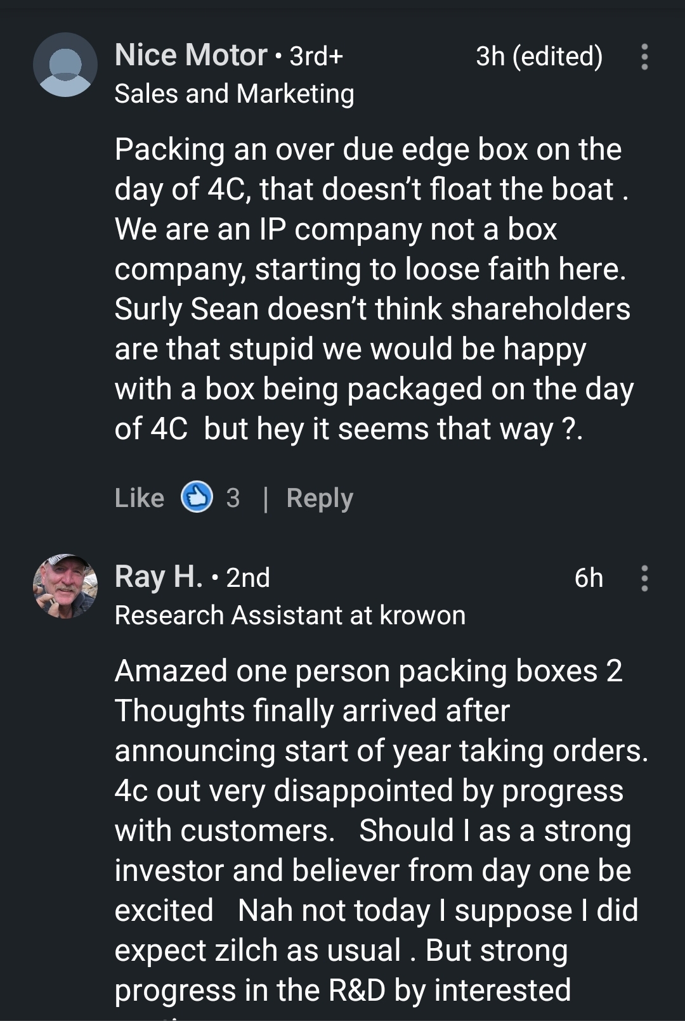The image size is (685, 1021).
Task: Tap Nice Motor's placeholder avatar
Action: tap(65, 65)
